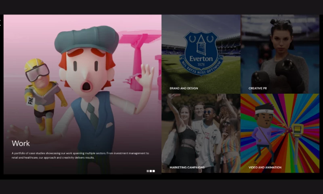This screenshot has width=323, height=194.
Task: Click the Marketing Campaigns label
Action: (187, 167)
